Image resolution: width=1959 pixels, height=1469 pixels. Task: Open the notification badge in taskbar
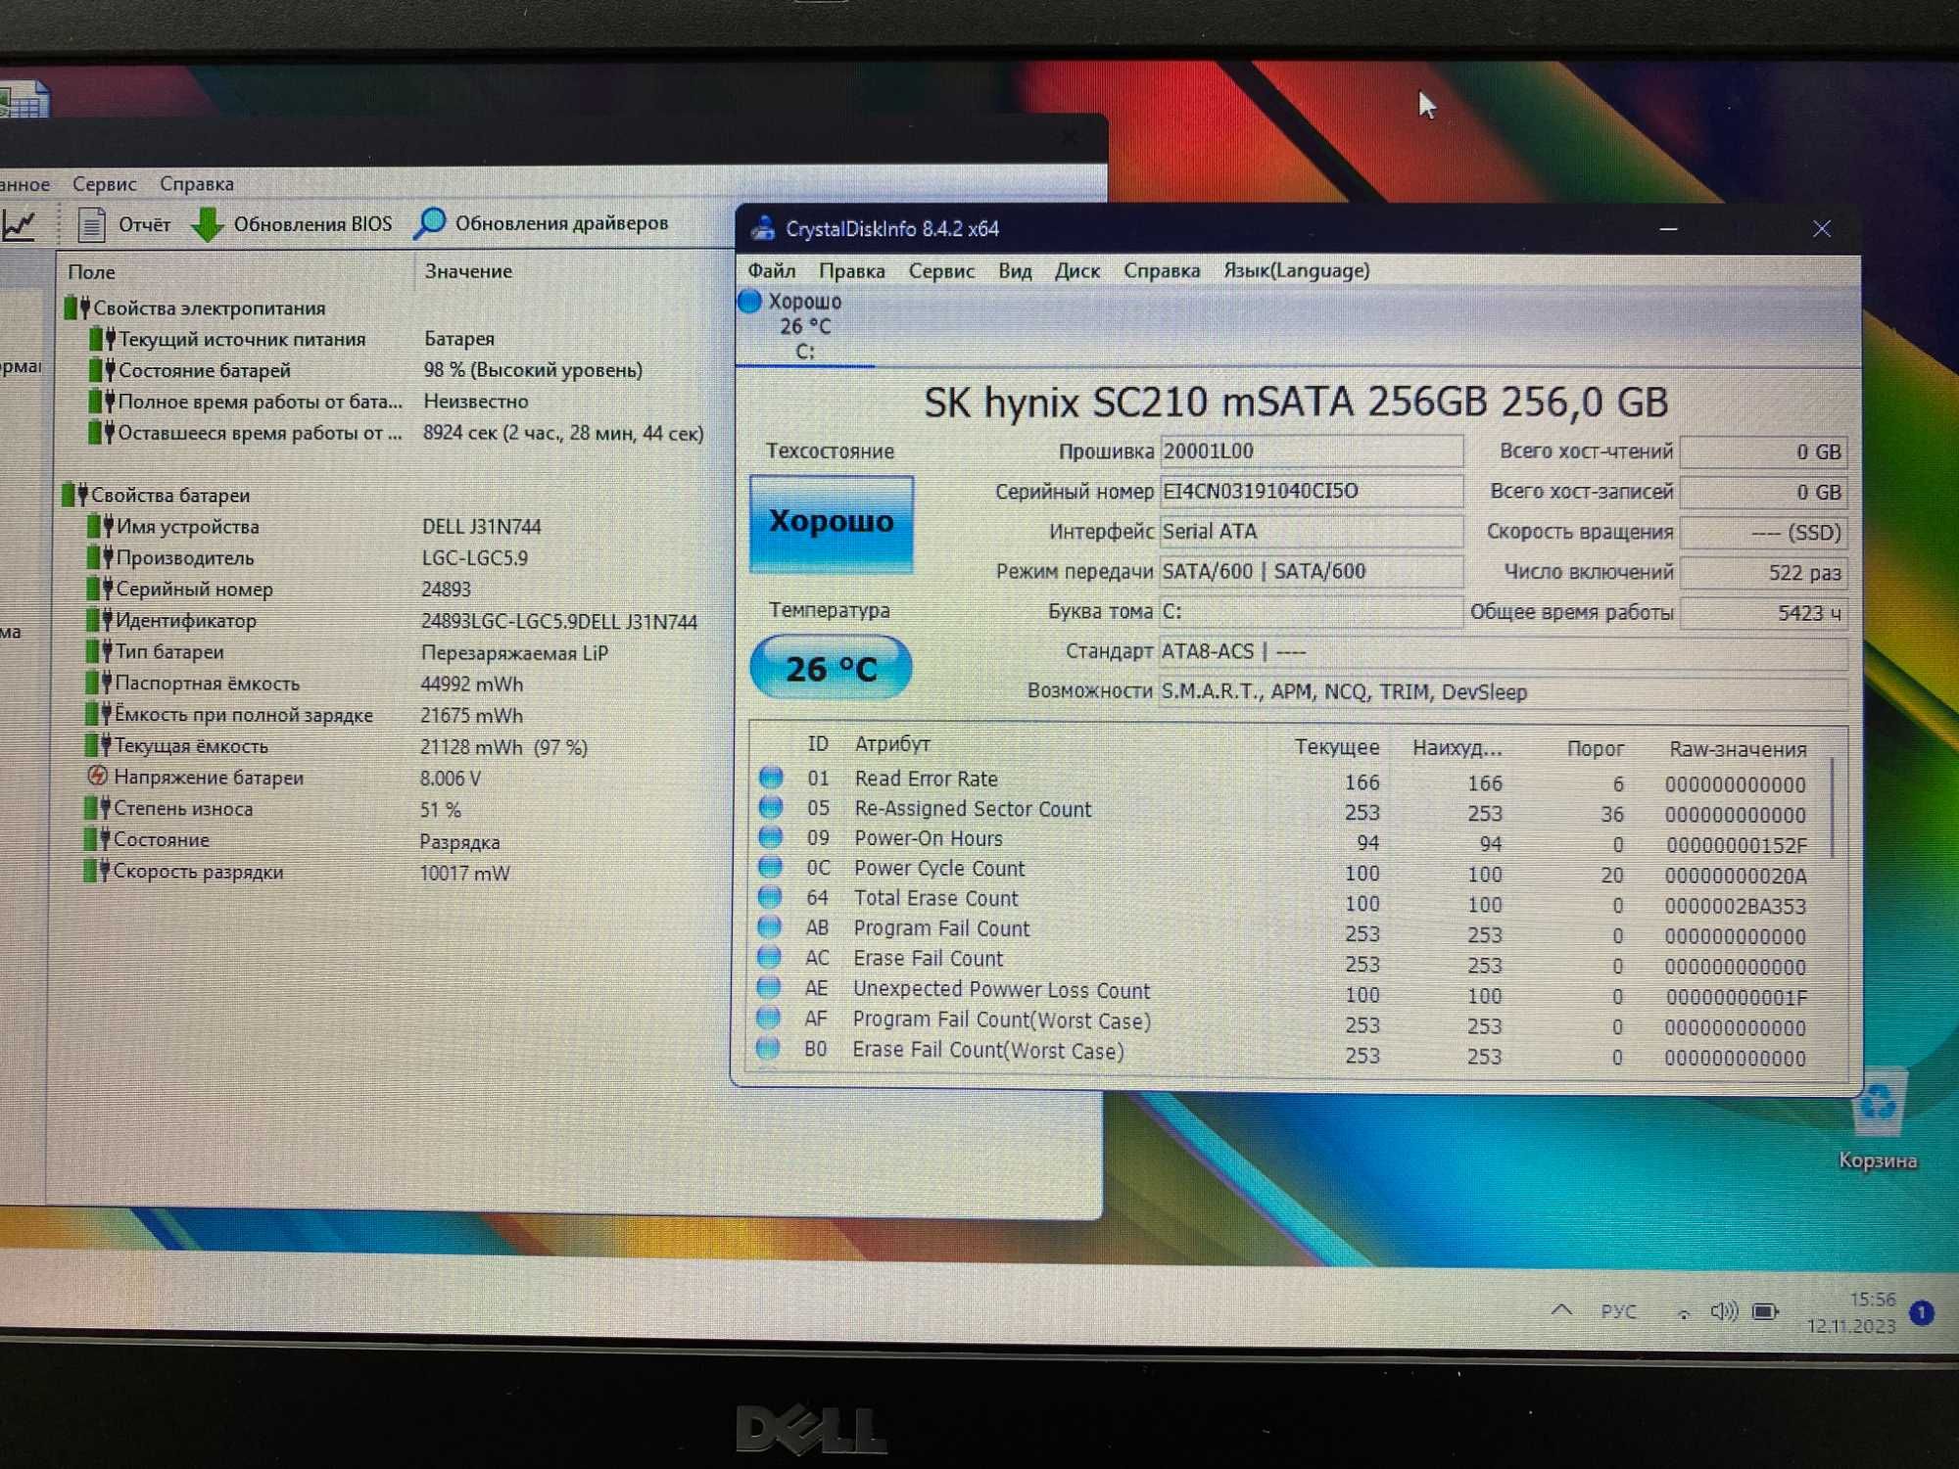[x=1922, y=1312]
